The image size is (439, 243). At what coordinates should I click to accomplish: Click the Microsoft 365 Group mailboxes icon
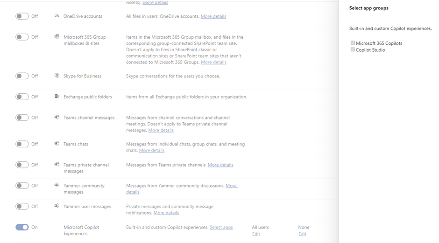point(57,36)
